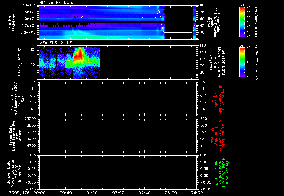Click the Sun elevation peak in NPI panel
Image resolution: width=284 pixels, height=196 pixels.
point(159,11)
